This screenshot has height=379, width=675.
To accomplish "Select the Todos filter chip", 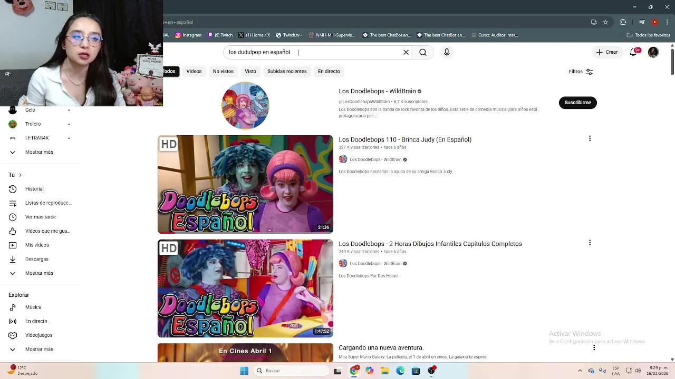I will pos(170,71).
